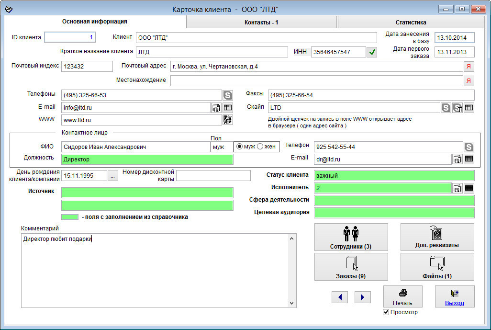Click the Выход exit button
The image size is (491, 330).
pyautogui.click(x=454, y=296)
